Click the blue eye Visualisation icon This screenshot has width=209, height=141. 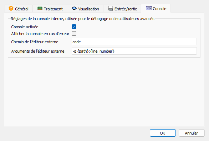(x=74, y=8)
